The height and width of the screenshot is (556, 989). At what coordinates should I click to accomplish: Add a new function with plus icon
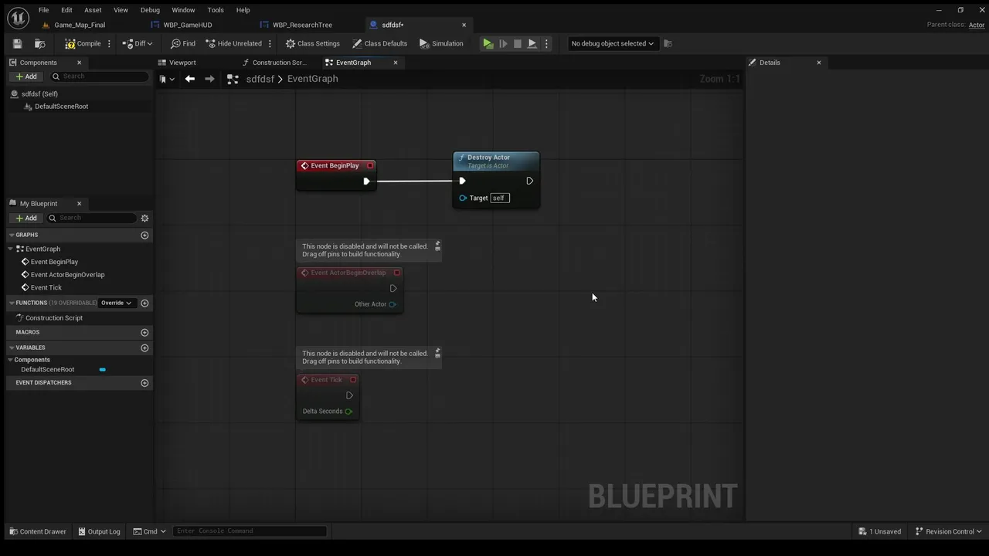tap(144, 303)
